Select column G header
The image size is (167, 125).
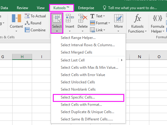6,57
